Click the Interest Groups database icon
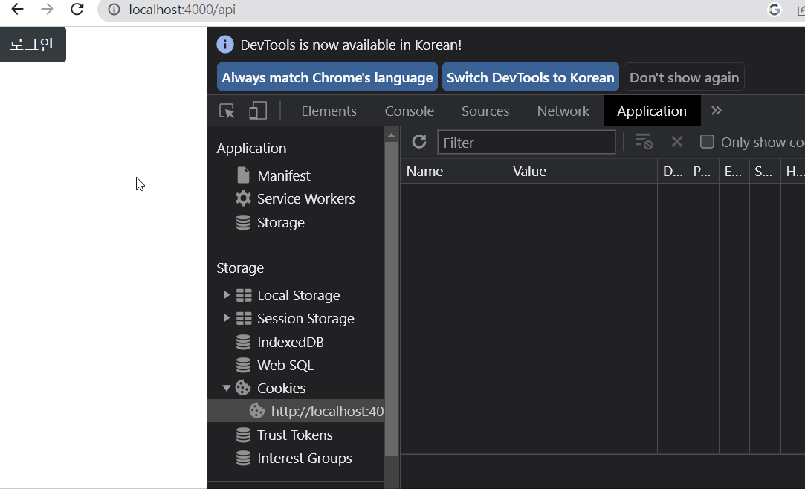This screenshot has height=489, width=805. point(243,458)
